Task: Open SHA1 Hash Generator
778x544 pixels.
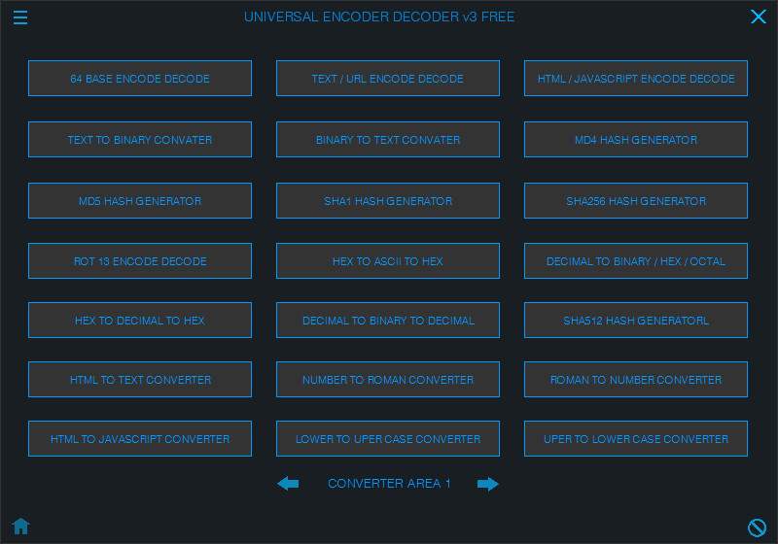Action: (x=388, y=201)
